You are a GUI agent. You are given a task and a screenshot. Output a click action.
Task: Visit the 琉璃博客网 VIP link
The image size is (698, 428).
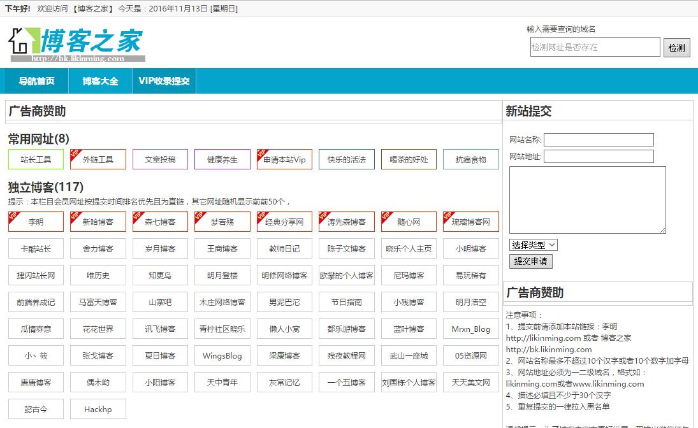coord(471,222)
